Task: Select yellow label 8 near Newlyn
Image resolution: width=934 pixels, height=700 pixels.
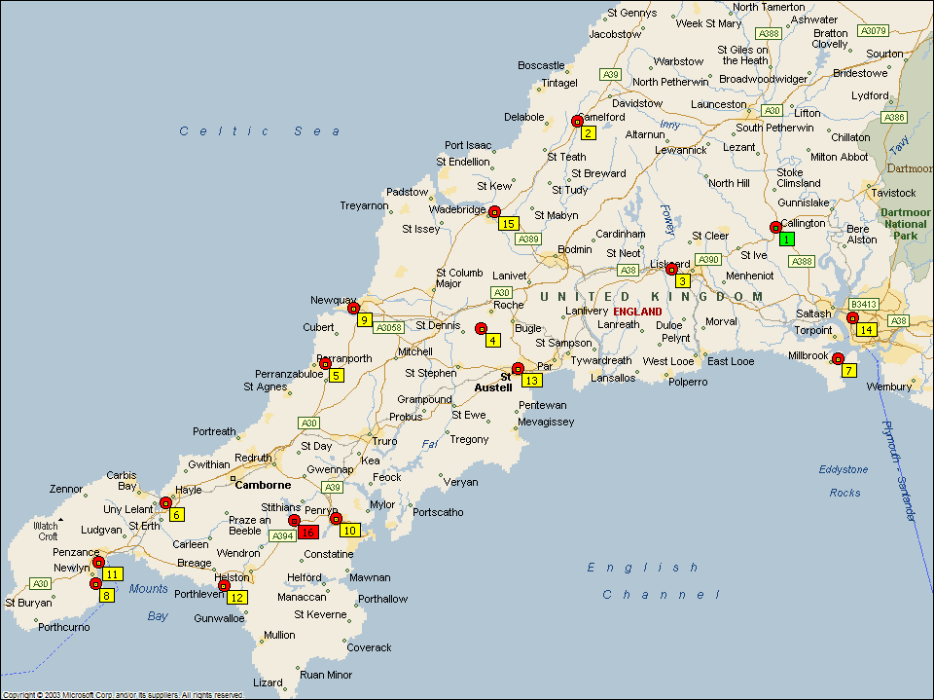Action: (106, 595)
